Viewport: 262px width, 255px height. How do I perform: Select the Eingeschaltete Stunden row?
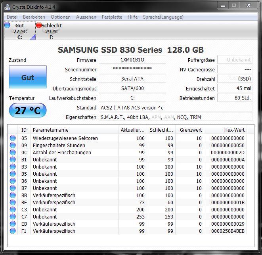[x=127, y=145]
